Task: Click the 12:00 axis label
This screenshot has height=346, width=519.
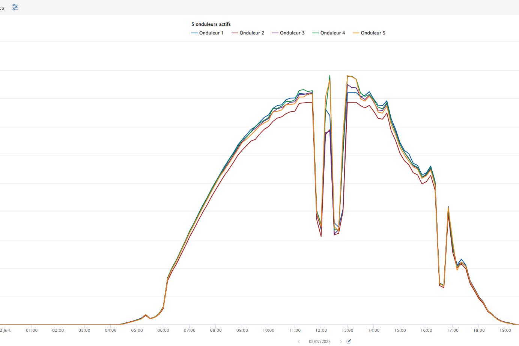Action: pyautogui.click(x=321, y=330)
